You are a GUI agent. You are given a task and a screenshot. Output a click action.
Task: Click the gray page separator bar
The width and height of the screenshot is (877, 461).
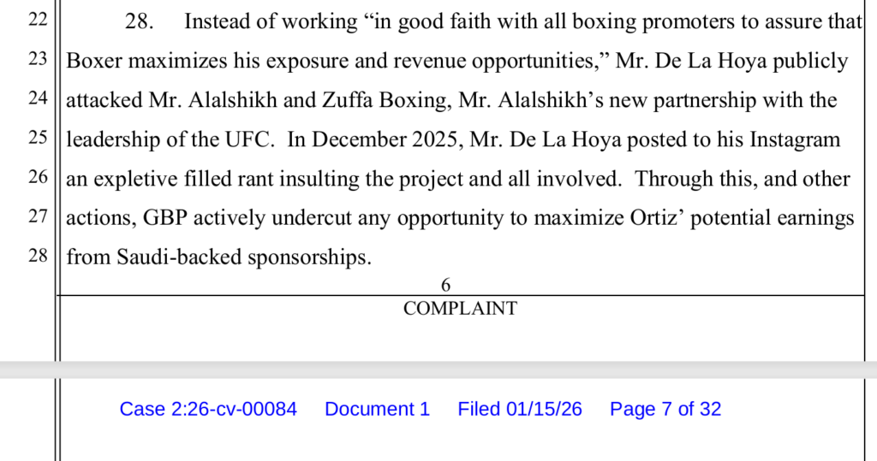coord(438,369)
